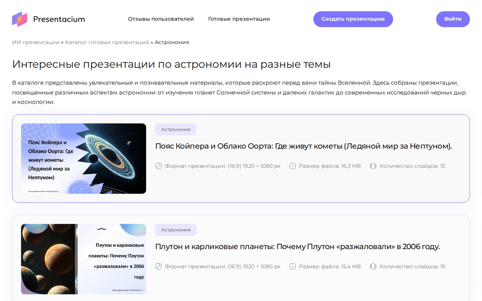Screen dimensions: 482x301
Task: Click the Presentacium logo icon
Action: pyautogui.click(x=20, y=19)
